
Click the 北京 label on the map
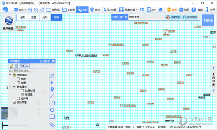[x=165, y=30]
